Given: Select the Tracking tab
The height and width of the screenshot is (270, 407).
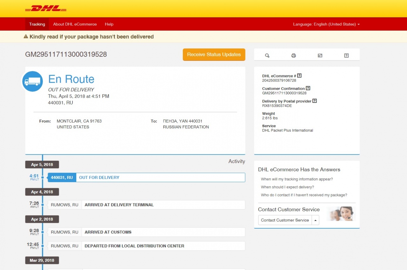Looking at the screenshot, I should pyautogui.click(x=37, y=24).
